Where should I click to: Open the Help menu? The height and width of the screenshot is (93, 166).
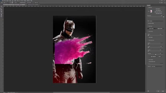click(31, 1)
